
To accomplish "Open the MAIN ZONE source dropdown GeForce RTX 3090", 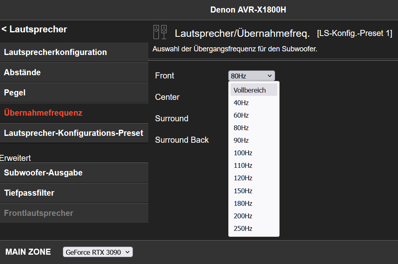I will pyautogui.click(x=98, y=252).
